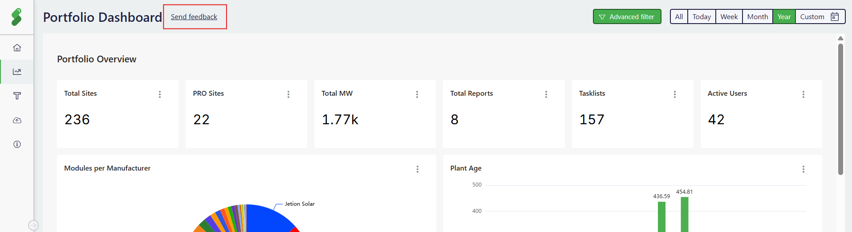This screenshot has height=232, width=852.
Task: Select the All time range
Action: 679,17
